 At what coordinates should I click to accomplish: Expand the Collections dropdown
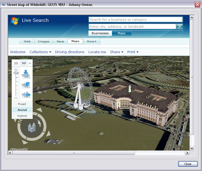(x=40, y=52)
